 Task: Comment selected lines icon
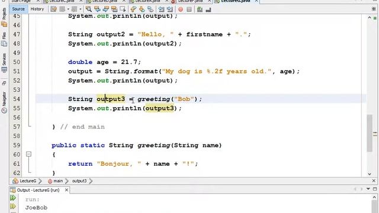200,9
